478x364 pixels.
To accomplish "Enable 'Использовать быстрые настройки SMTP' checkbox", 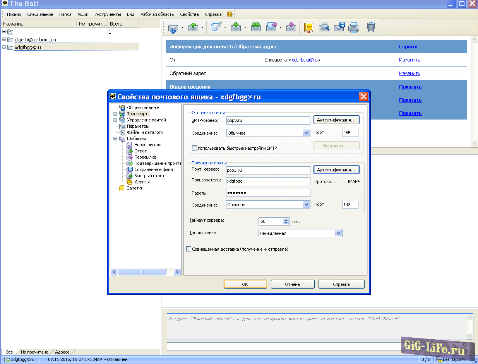I will pos(195,148).
